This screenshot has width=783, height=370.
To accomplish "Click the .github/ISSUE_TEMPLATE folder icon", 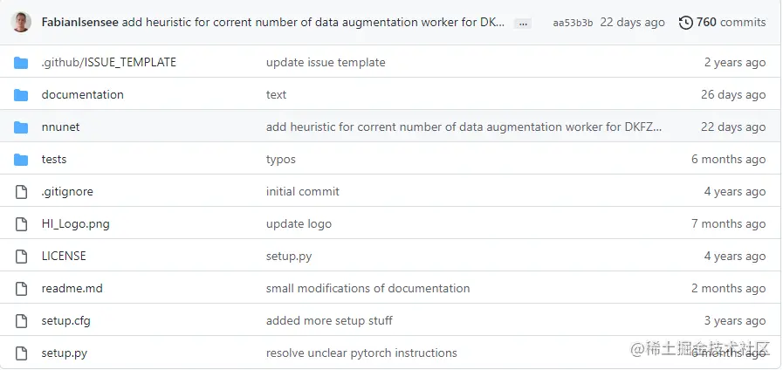I will coord(22,63).
